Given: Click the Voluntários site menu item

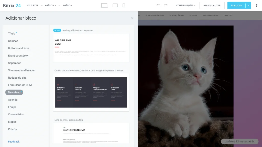Looking at the screenshot, I should tap(177, 16).
